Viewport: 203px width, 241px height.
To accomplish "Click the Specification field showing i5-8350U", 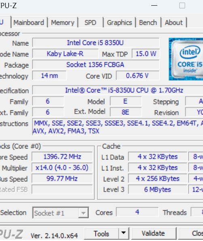I will click(118, 90).
